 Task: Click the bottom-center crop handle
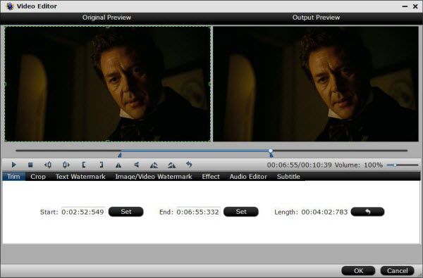[x=108, y=141]
